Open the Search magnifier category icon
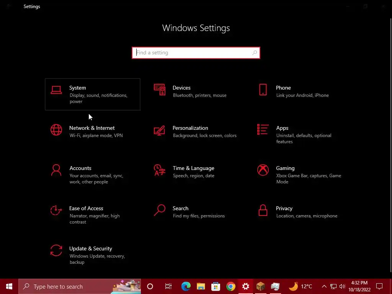 tap(160, 210)
